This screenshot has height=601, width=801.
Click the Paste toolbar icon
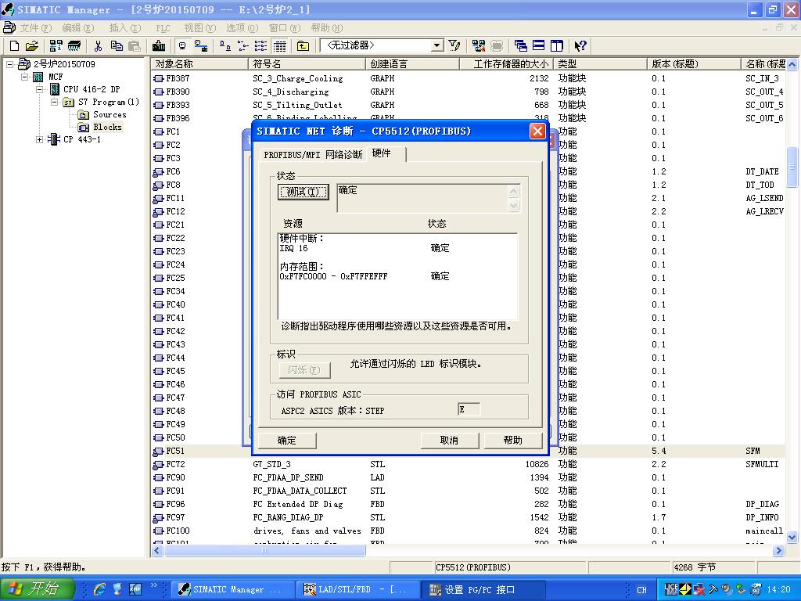pyautogui.click(x=135, y=46)
